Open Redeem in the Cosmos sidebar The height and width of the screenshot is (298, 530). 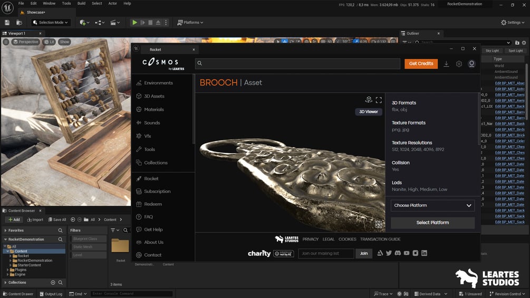(149, 204)
